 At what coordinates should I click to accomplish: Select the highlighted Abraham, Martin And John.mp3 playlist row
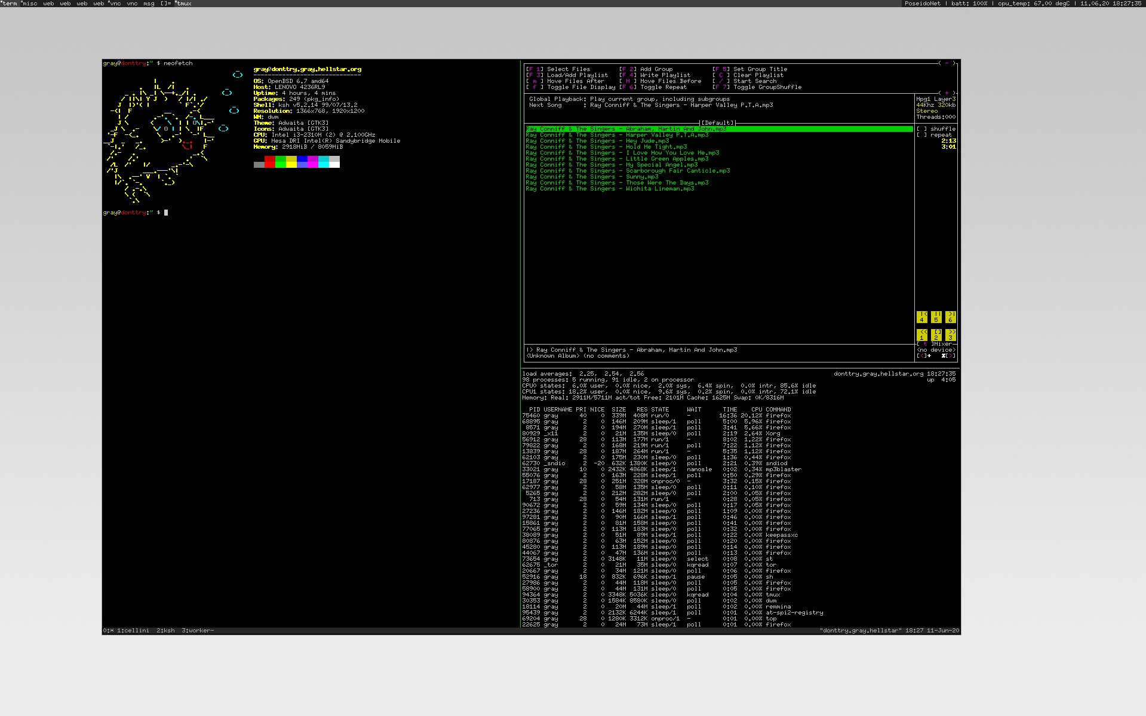[719, 129]
